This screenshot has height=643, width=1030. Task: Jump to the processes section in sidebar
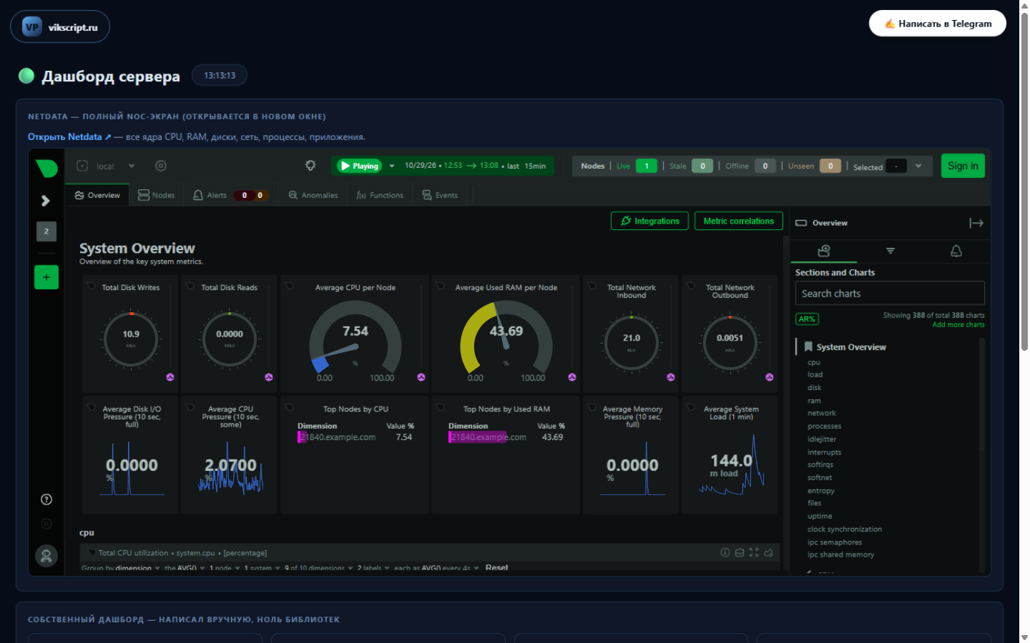(x=825, y=427)
